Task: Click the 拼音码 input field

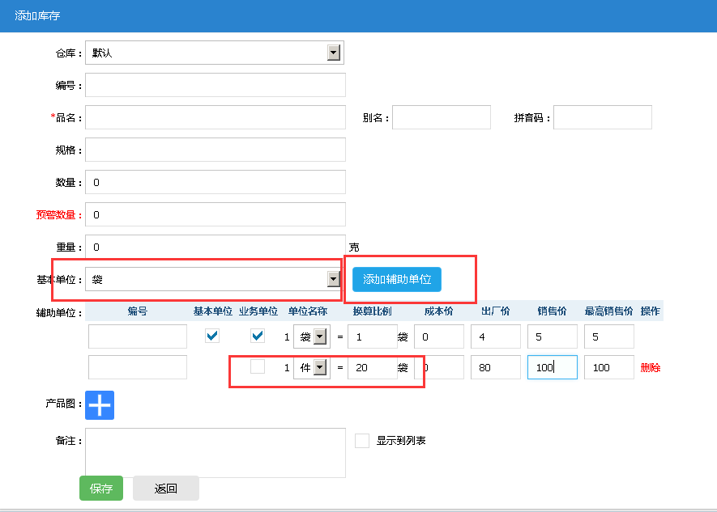Action: [x=602, y=117]
